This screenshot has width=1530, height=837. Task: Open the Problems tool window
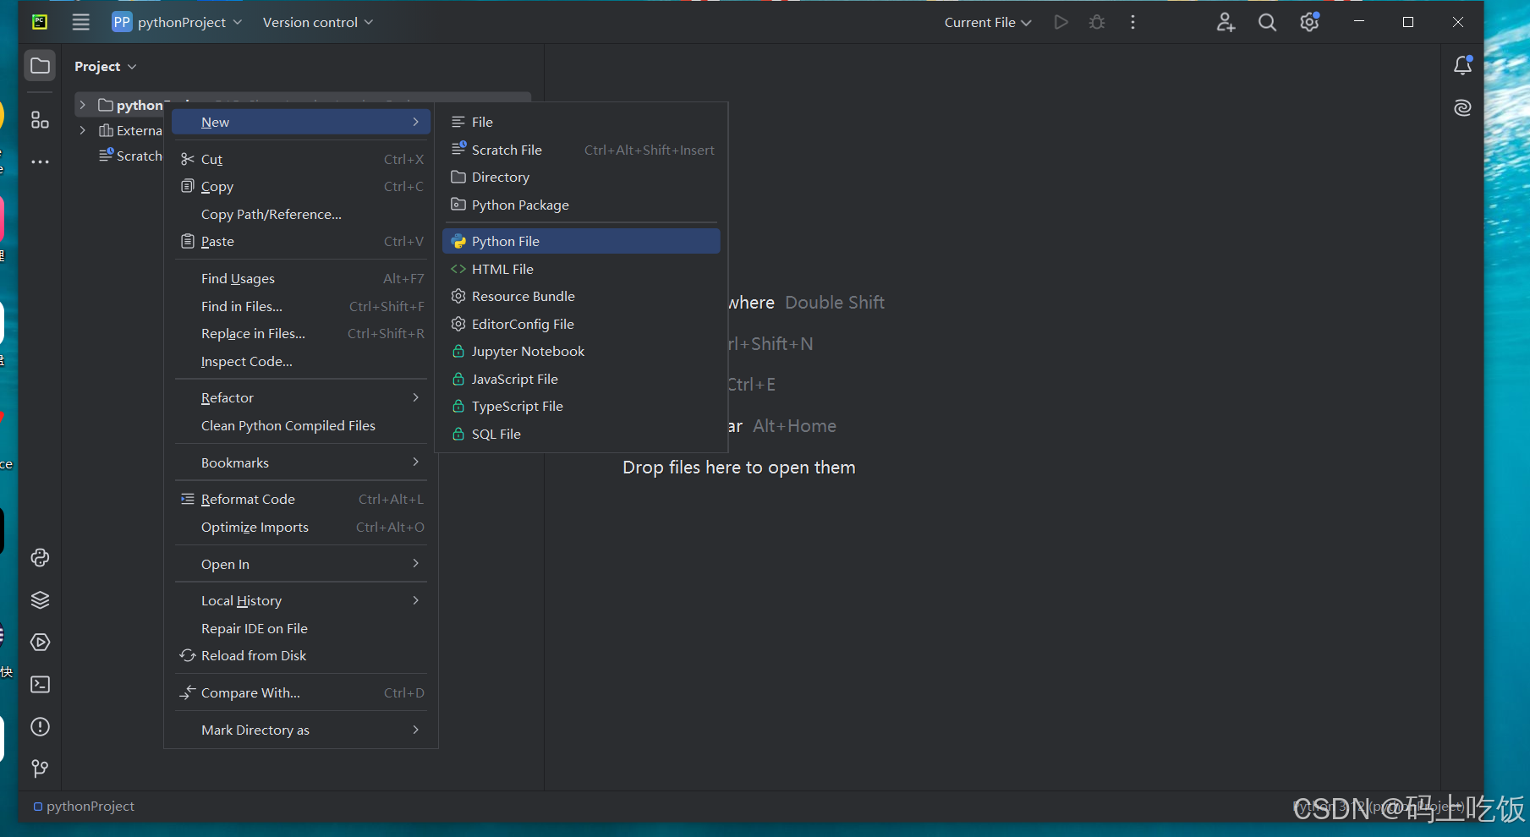pyautogui.click(x=40, y=727)
